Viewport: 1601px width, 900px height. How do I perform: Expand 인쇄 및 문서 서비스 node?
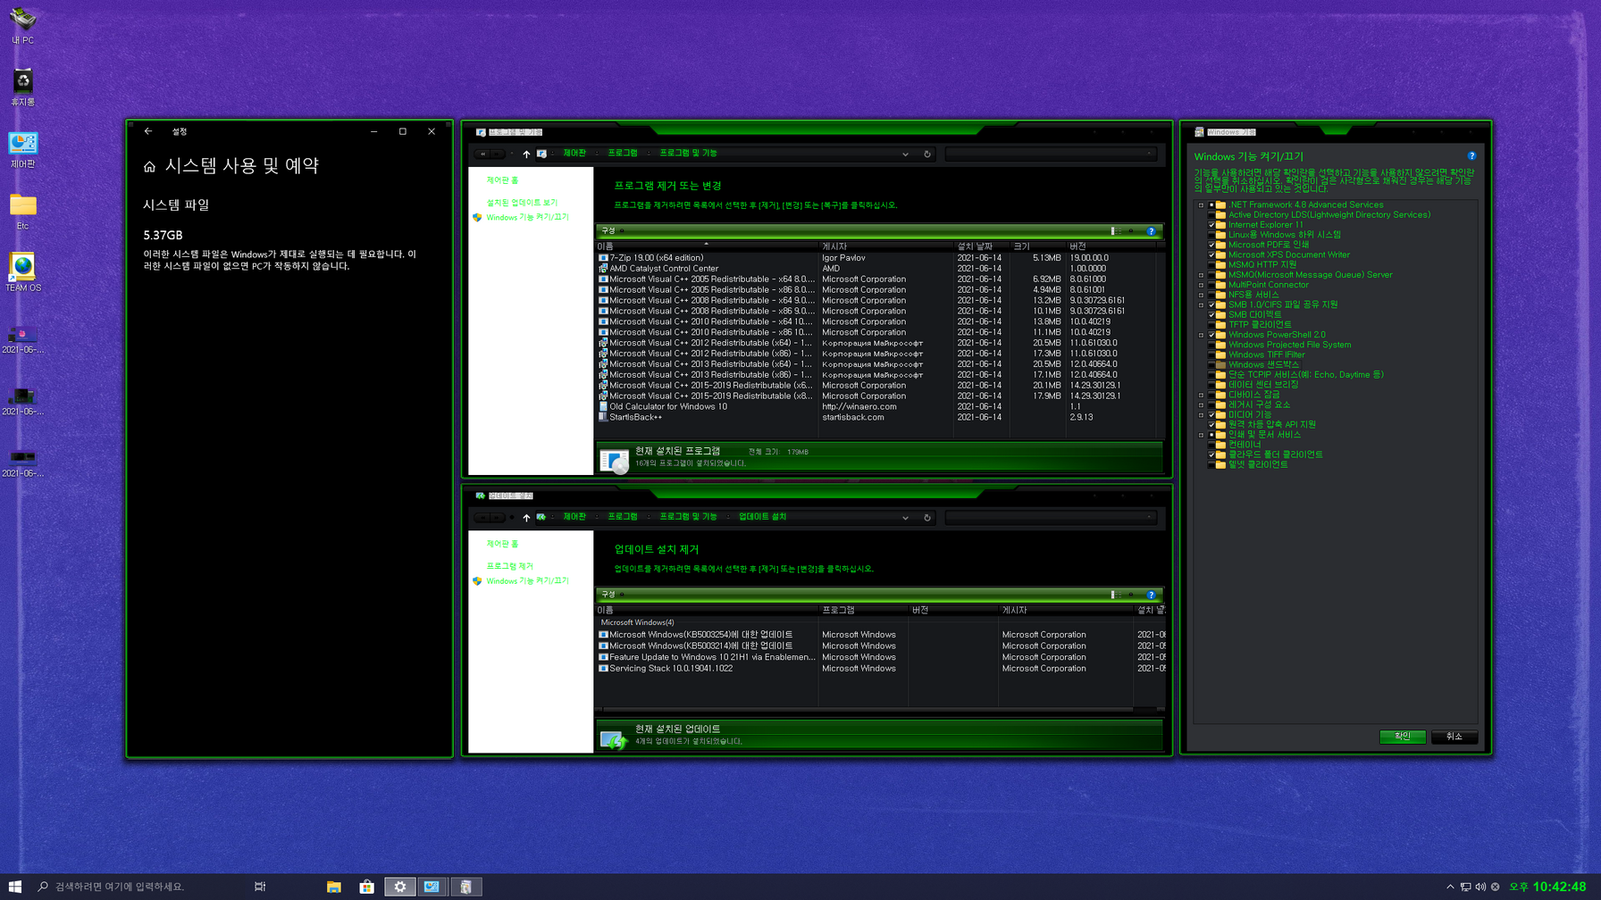pyautogui.click(x=1201, y=435)
